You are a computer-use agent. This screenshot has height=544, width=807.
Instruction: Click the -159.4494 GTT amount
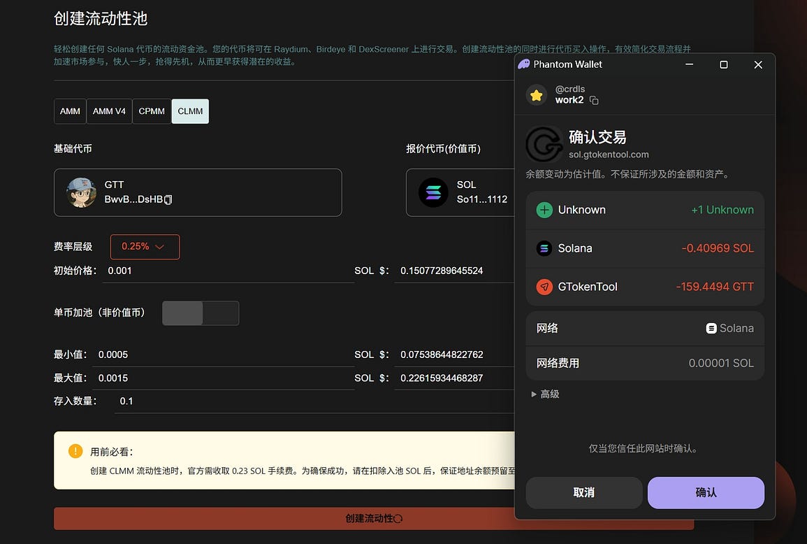pyautogui.click(x=715, y=287)
